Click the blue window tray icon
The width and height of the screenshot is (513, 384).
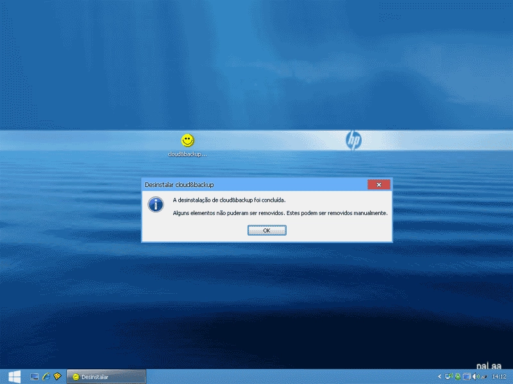[467, 376]
